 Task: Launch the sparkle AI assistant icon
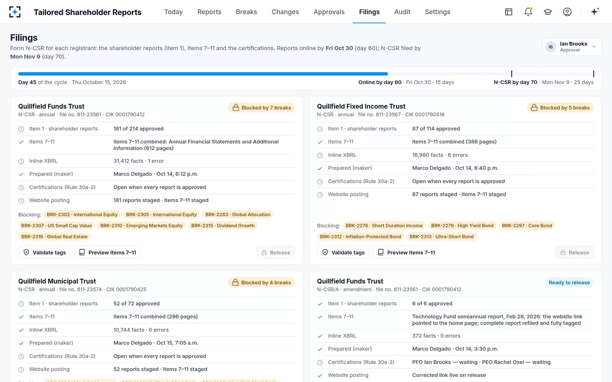click(595, 11)
